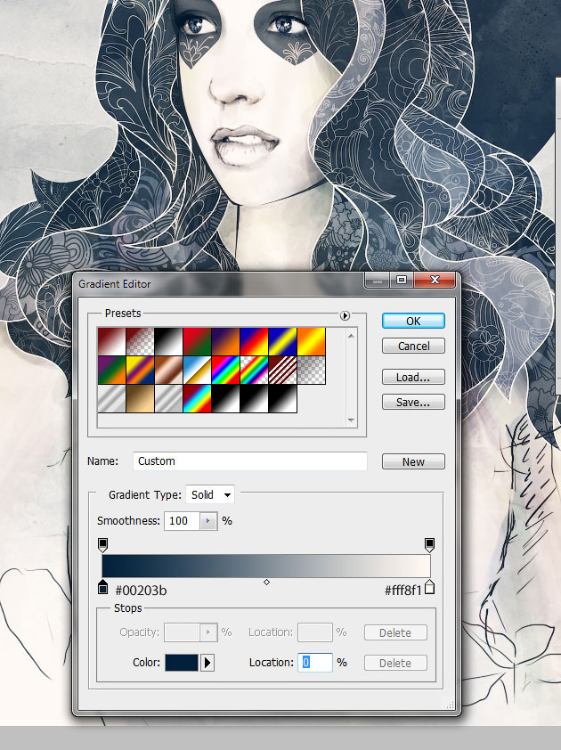Click the gradient preview bar
The width and height of the screenshot is (561, 750).
266,566
